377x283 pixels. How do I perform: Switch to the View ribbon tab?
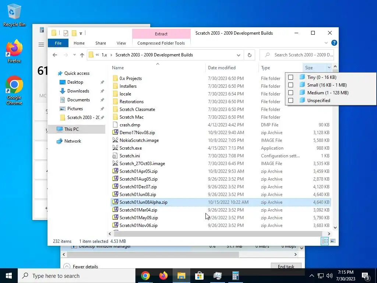point(121,43)
